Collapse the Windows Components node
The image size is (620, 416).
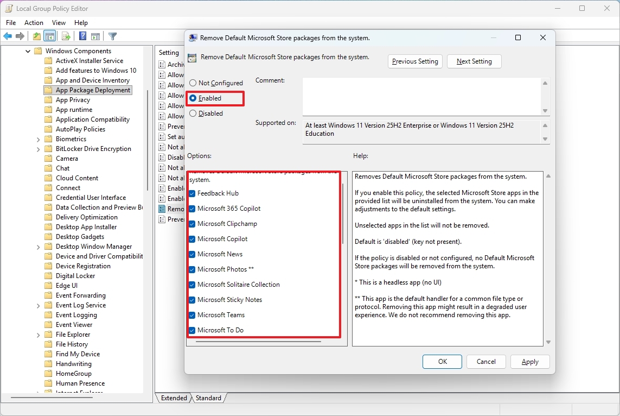[x=28, y=51]
